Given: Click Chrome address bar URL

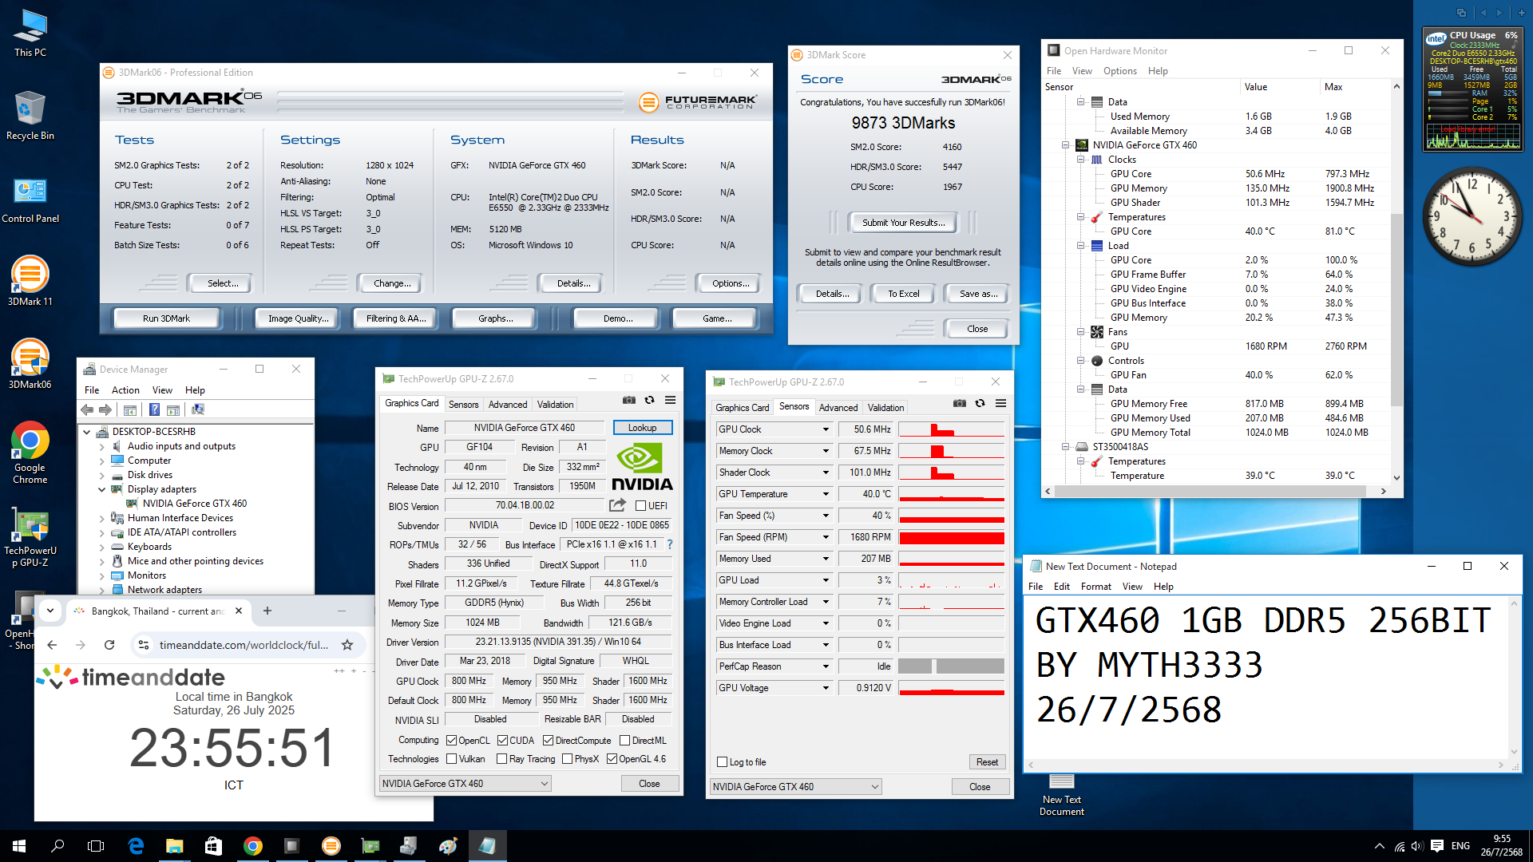Looking at the screenshot, I should point(244,645).
